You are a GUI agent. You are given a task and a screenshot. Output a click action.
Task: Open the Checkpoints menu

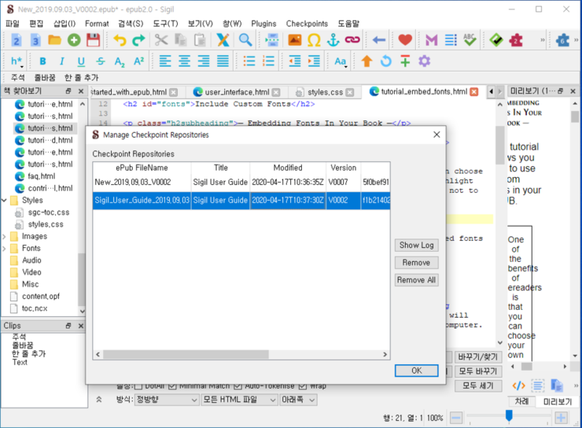(307, 24)
